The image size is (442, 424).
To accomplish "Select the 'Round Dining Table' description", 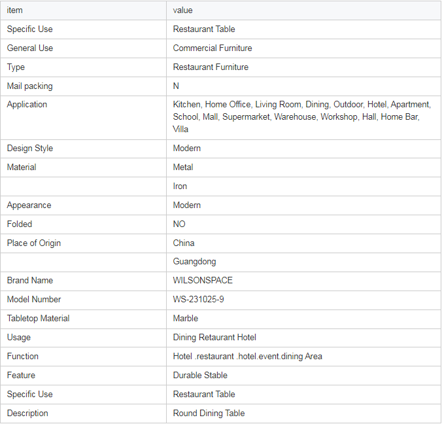I will [x=209, y=414].
